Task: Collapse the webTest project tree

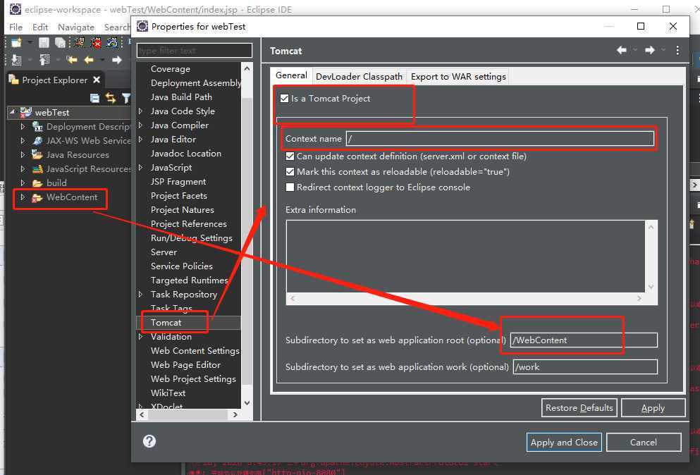Action: [12, 112]
